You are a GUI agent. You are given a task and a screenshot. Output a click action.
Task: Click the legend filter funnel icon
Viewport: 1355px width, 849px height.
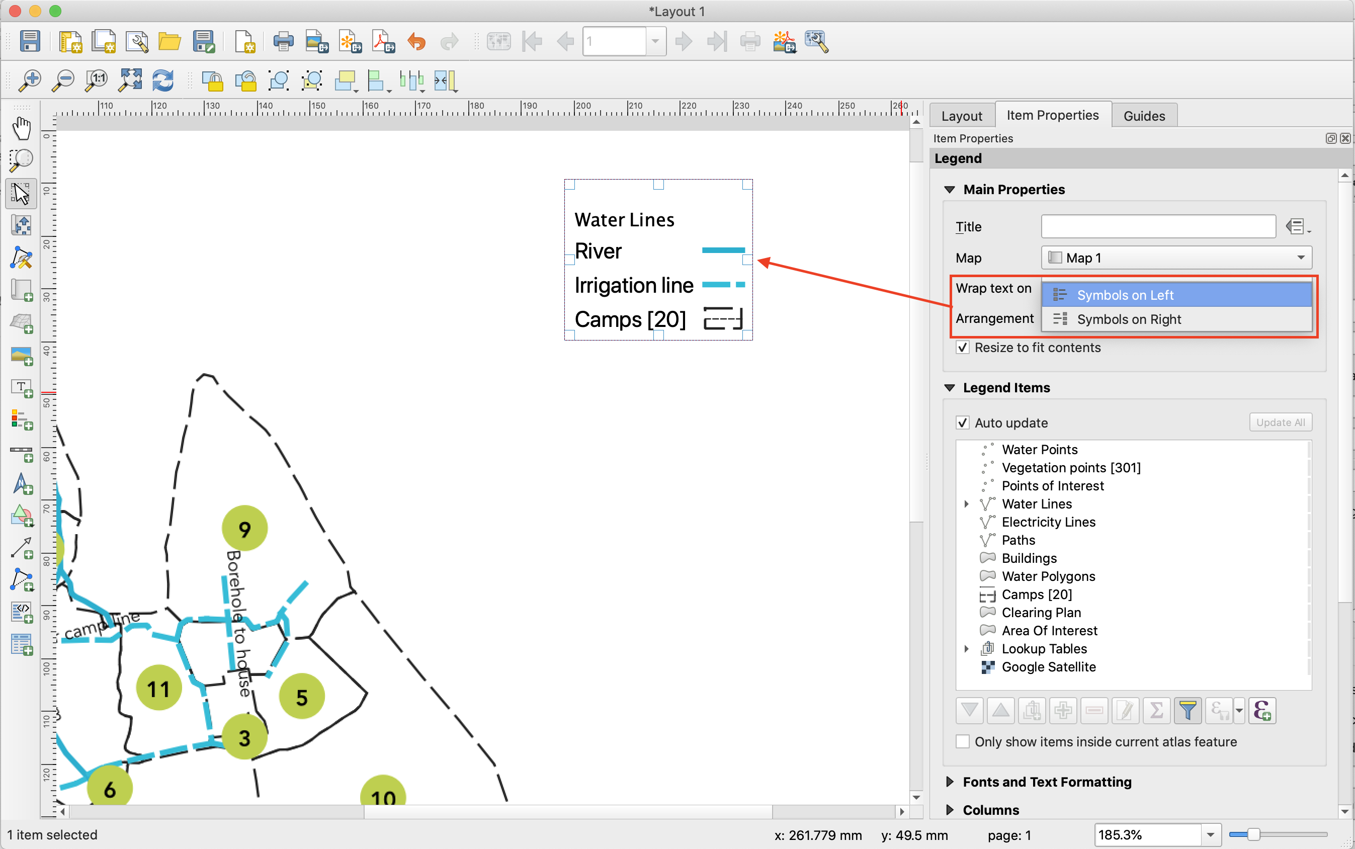tap(1187, 711)
